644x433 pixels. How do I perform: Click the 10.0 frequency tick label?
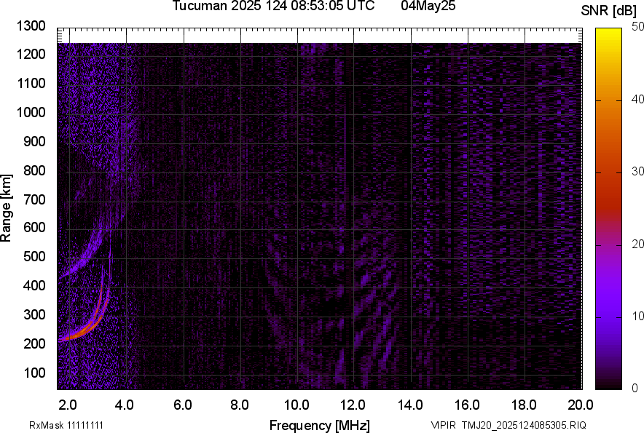(x=297, y=405)
